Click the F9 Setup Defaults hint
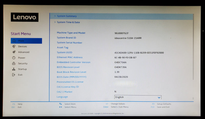 pyautogui.click(x=162, y=104)
